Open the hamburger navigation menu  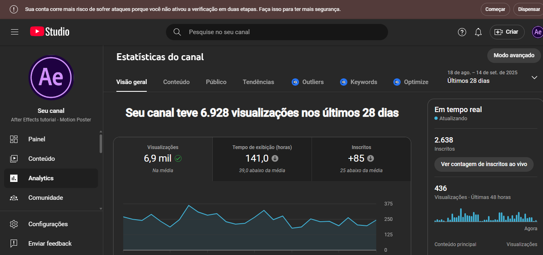[x=14, y=32]
